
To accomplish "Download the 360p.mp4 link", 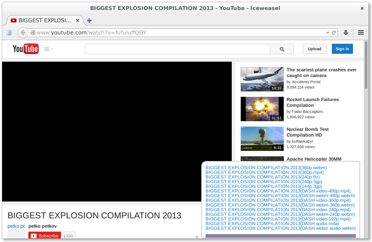I will [264, 172].
